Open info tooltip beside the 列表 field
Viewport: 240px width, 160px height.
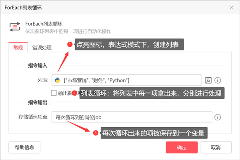(218, 80)
